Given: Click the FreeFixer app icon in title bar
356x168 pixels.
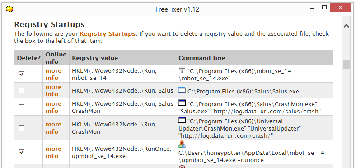Looking at the screenshot, I should (9, 9).
